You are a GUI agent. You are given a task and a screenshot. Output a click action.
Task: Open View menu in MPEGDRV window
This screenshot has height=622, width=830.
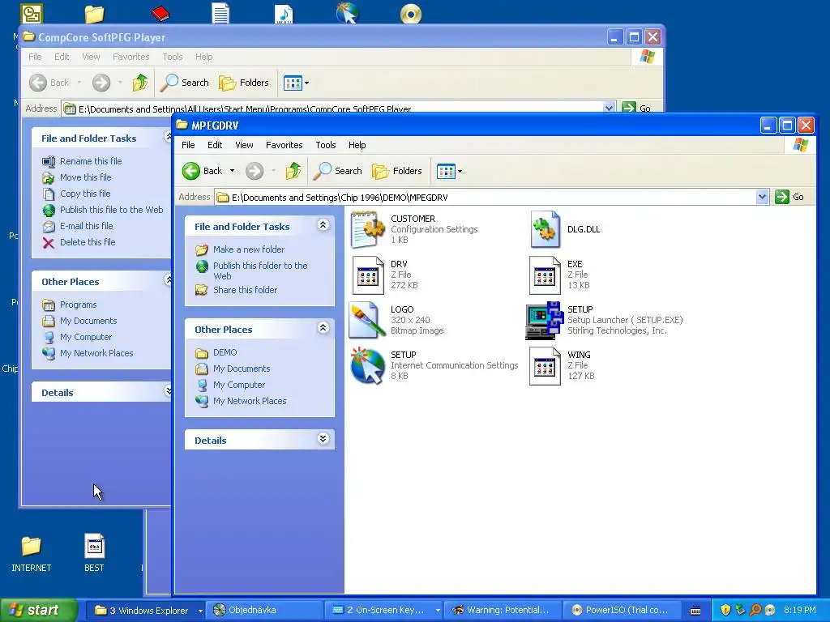point(244,145)
